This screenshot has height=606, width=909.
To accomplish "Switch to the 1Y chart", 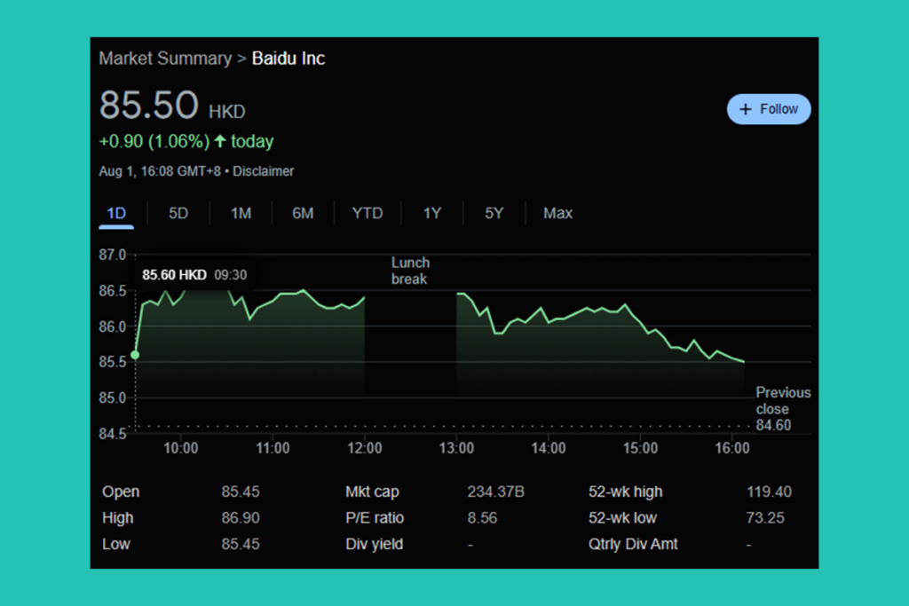I will click(x=432, y=213).
